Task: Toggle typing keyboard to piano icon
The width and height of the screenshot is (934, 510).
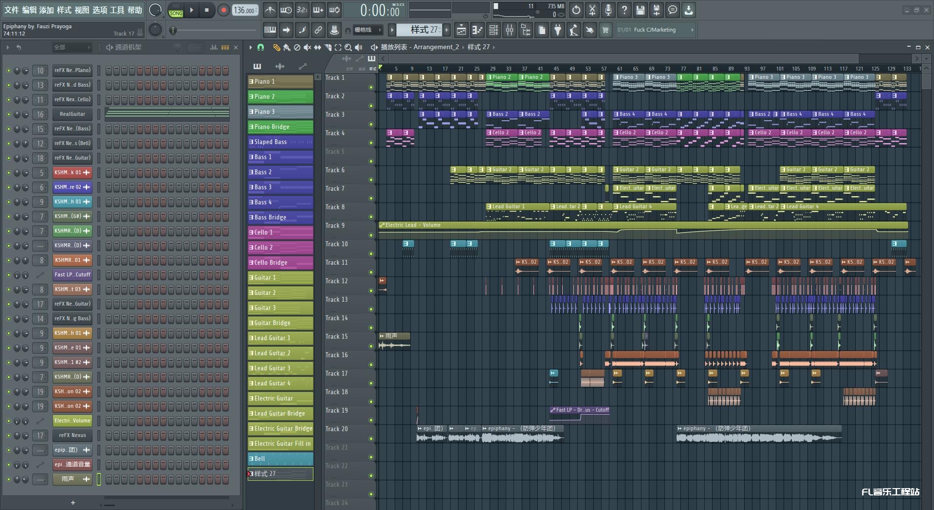Action: (270, 30)
